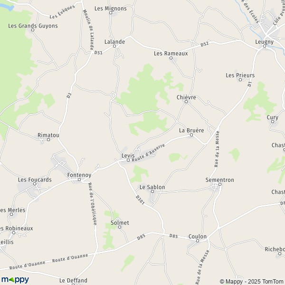
Task: Click the Les Grands Guyons label
Action: [x=33, y=26]
